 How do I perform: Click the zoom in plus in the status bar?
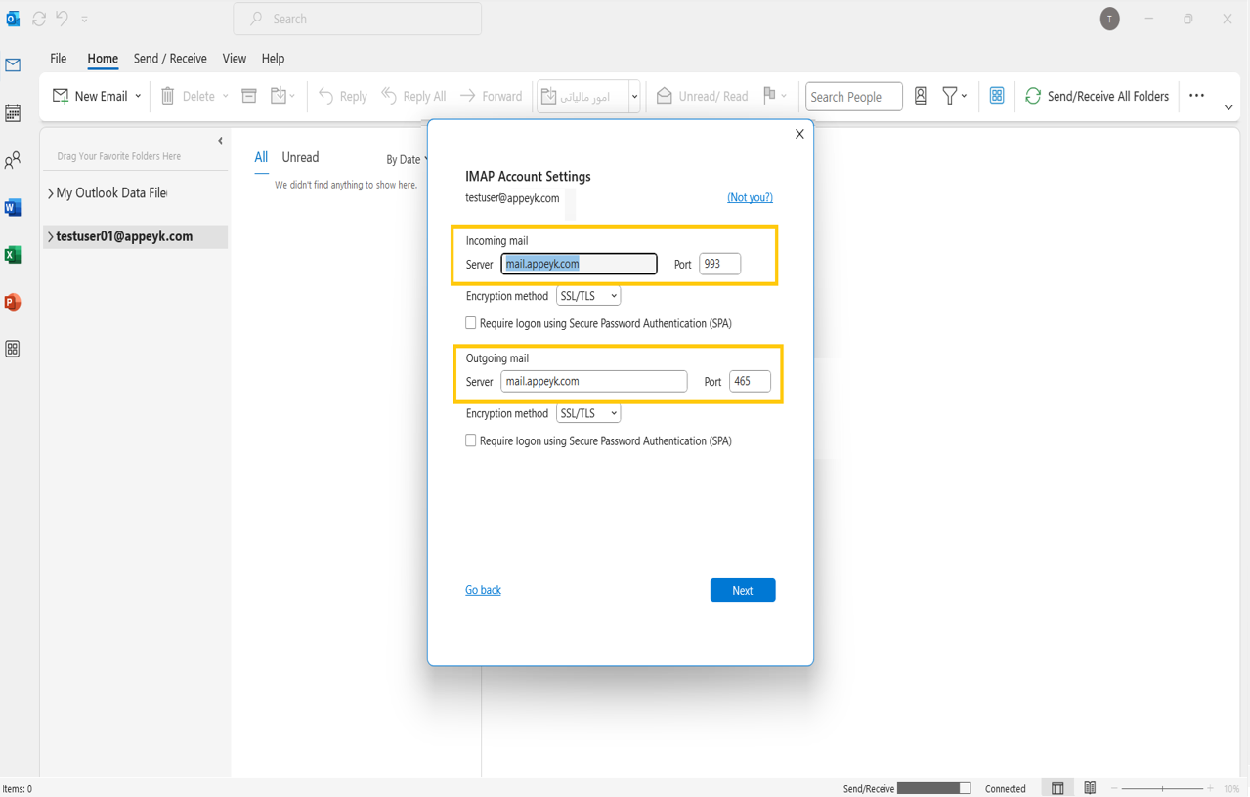tap(1210, 788)
